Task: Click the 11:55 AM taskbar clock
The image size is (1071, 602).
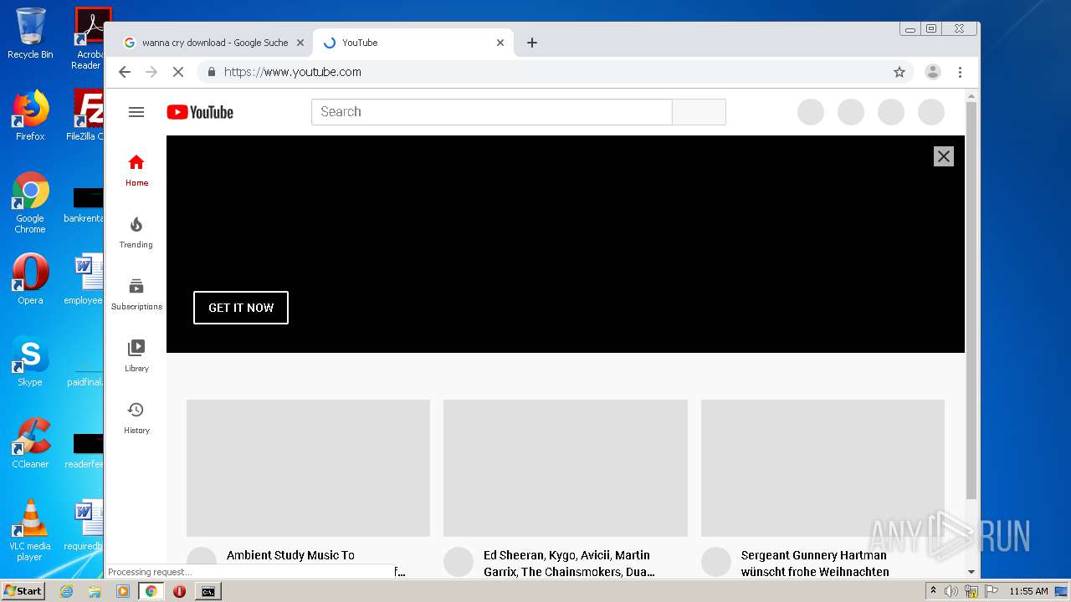Action: coord(1028,591)
